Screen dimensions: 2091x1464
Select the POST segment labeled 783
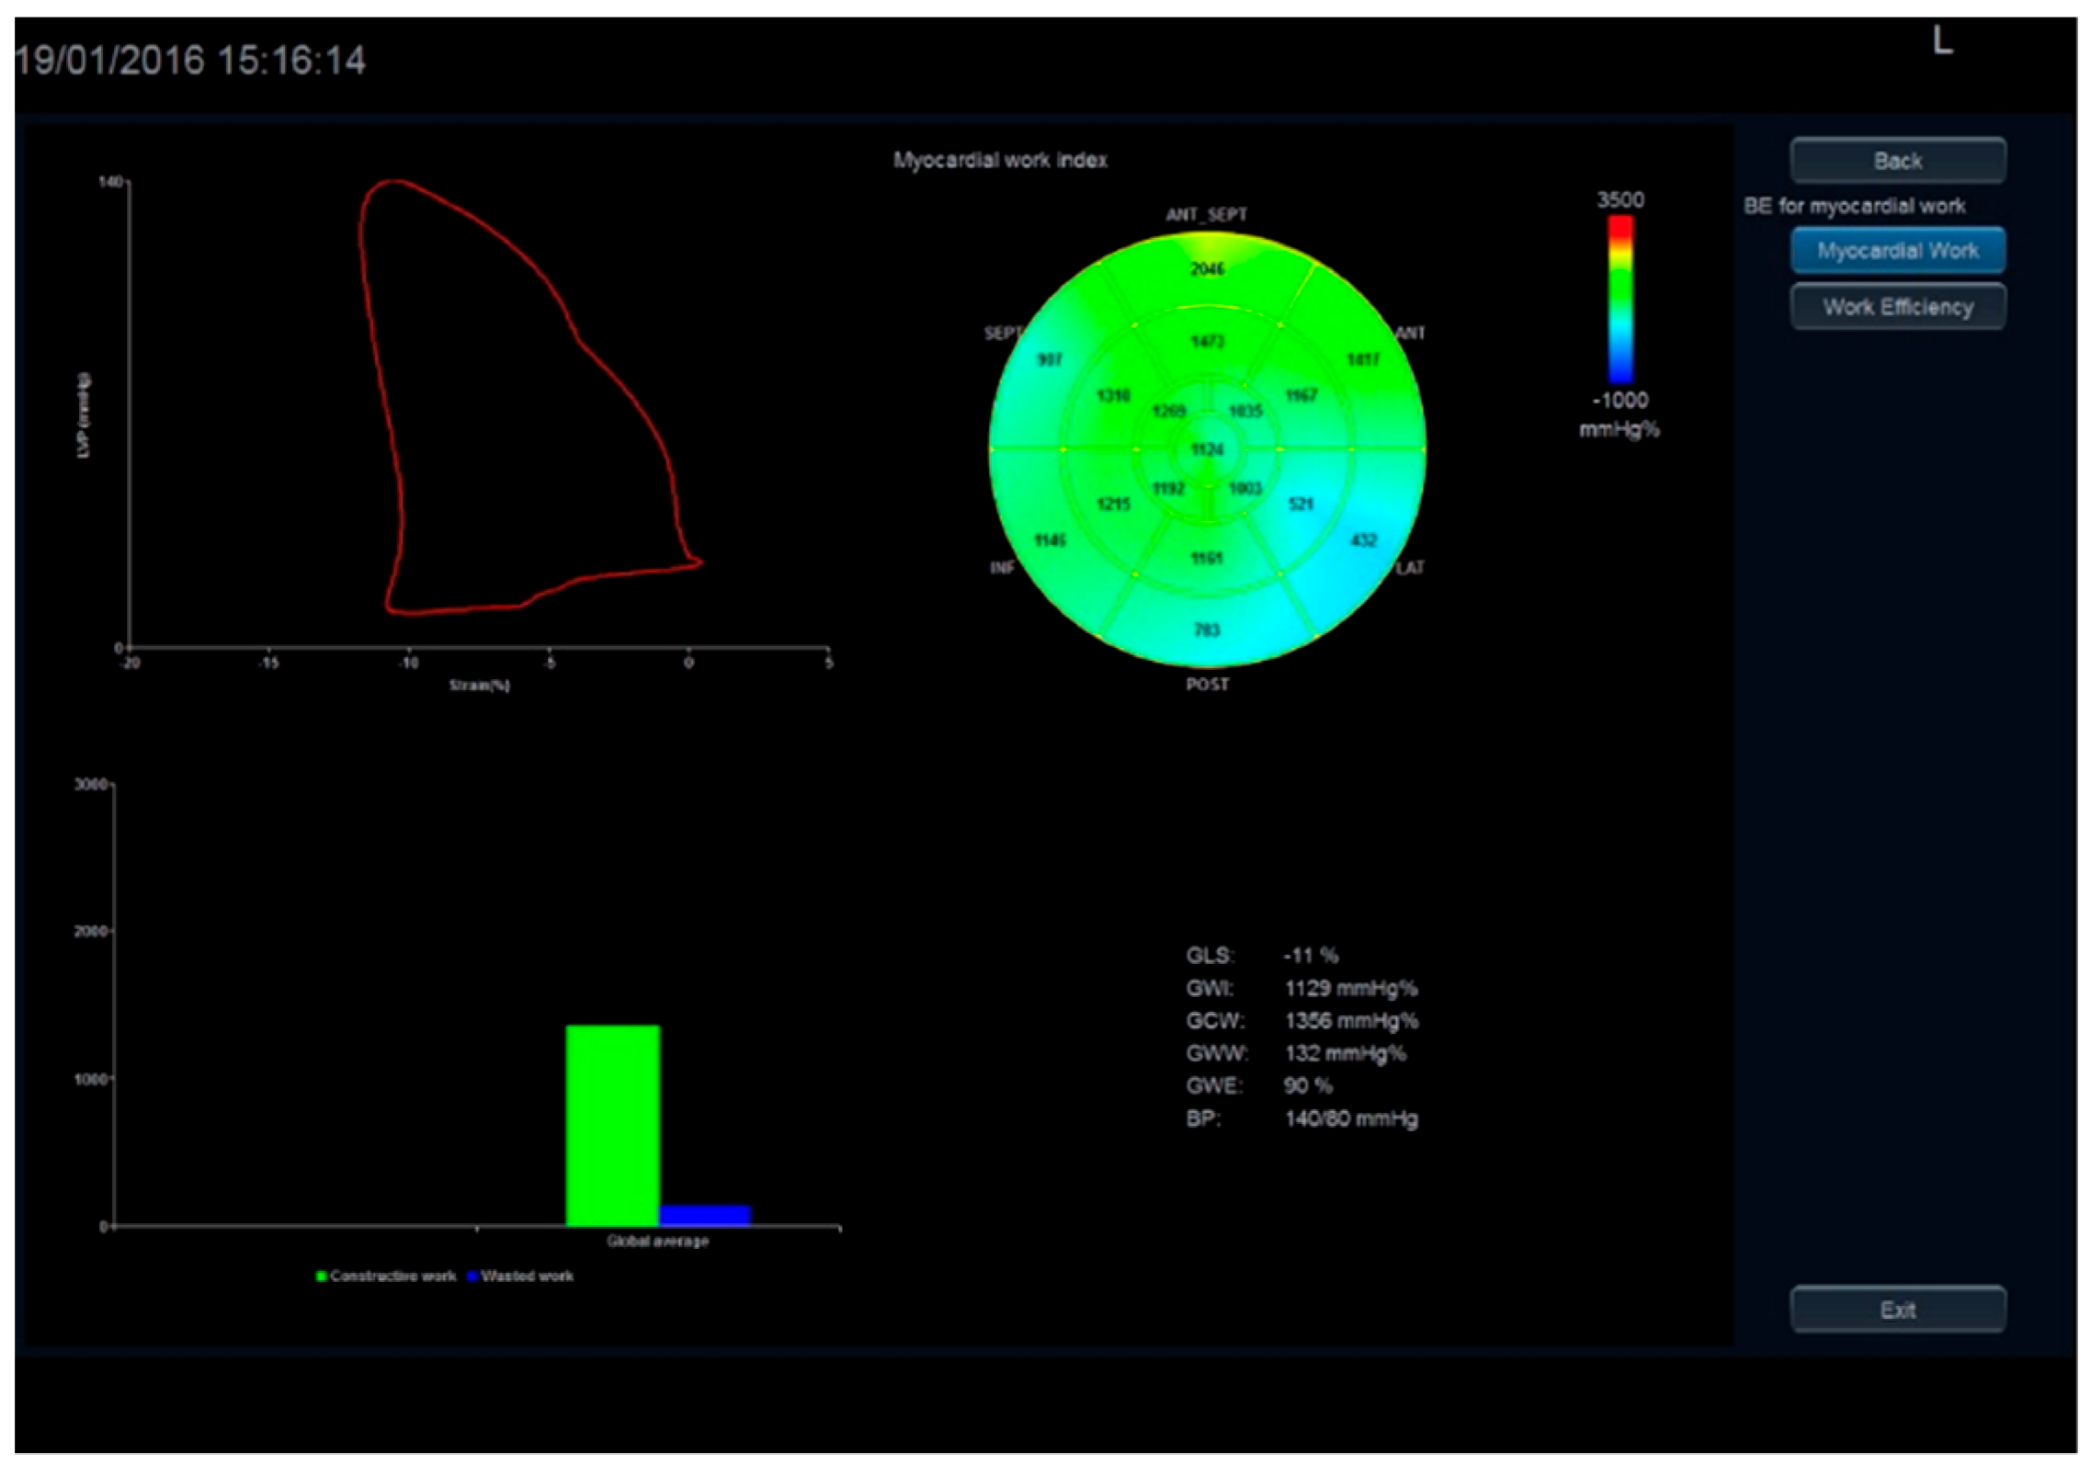tap(1207, 630)
